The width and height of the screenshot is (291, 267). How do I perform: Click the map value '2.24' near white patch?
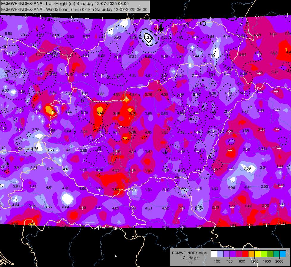[x=65, y=207]
